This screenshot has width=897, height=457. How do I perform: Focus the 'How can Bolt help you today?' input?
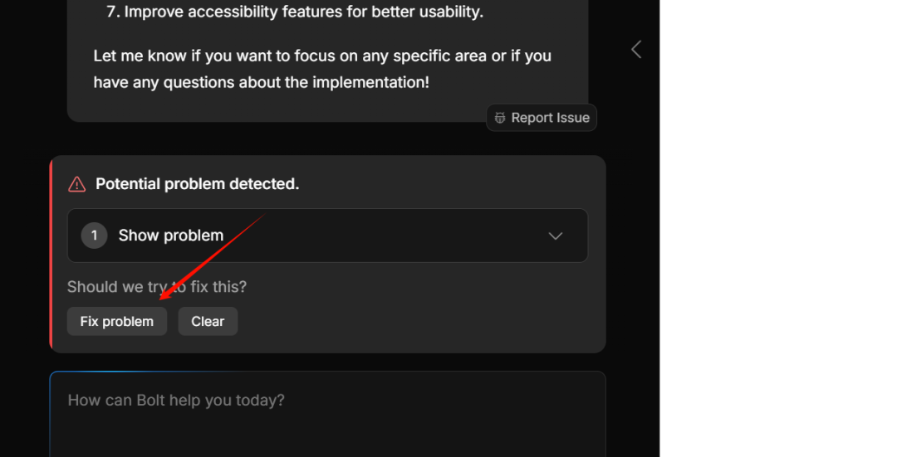coord(327,414)
